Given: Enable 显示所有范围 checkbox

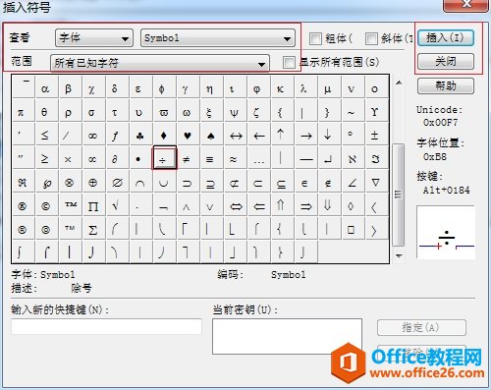Looking at the screenshot, I should 289,62.
